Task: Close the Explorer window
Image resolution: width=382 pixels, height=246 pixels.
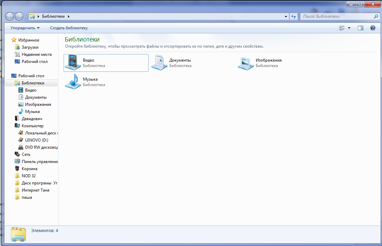Action: [x=373, y=4]
